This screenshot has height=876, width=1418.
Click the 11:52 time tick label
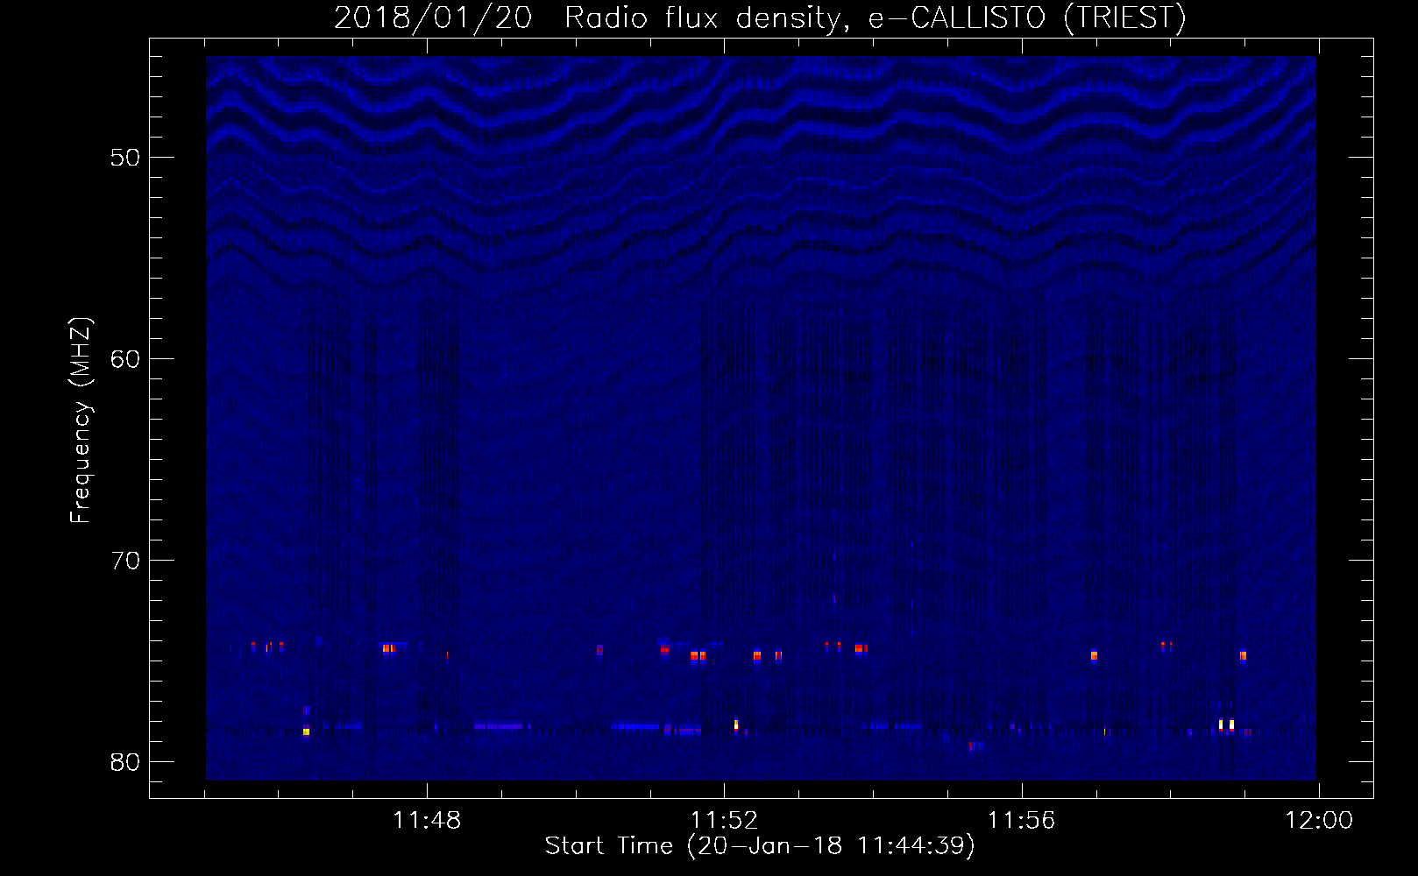(x=724, y=821)
